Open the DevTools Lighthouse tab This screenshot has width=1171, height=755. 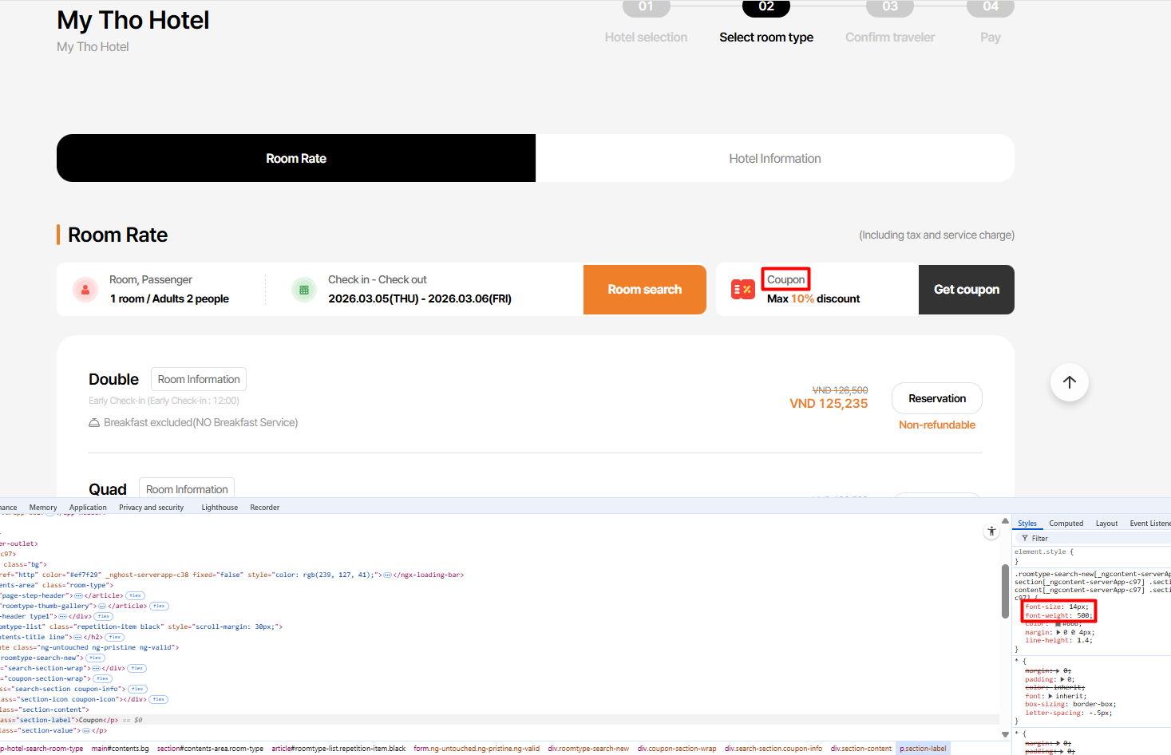pos(220,508)
